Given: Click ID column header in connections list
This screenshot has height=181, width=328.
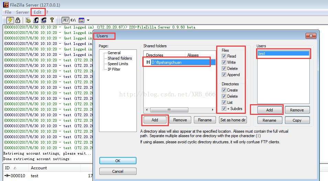Looking at the screenshot, I should click(16, 168).
